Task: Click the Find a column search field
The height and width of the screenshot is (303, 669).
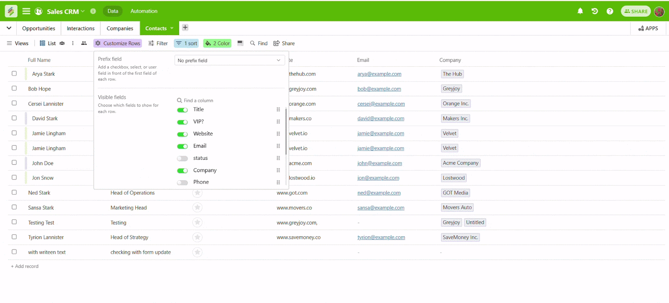Action: [x=199, y=101]
